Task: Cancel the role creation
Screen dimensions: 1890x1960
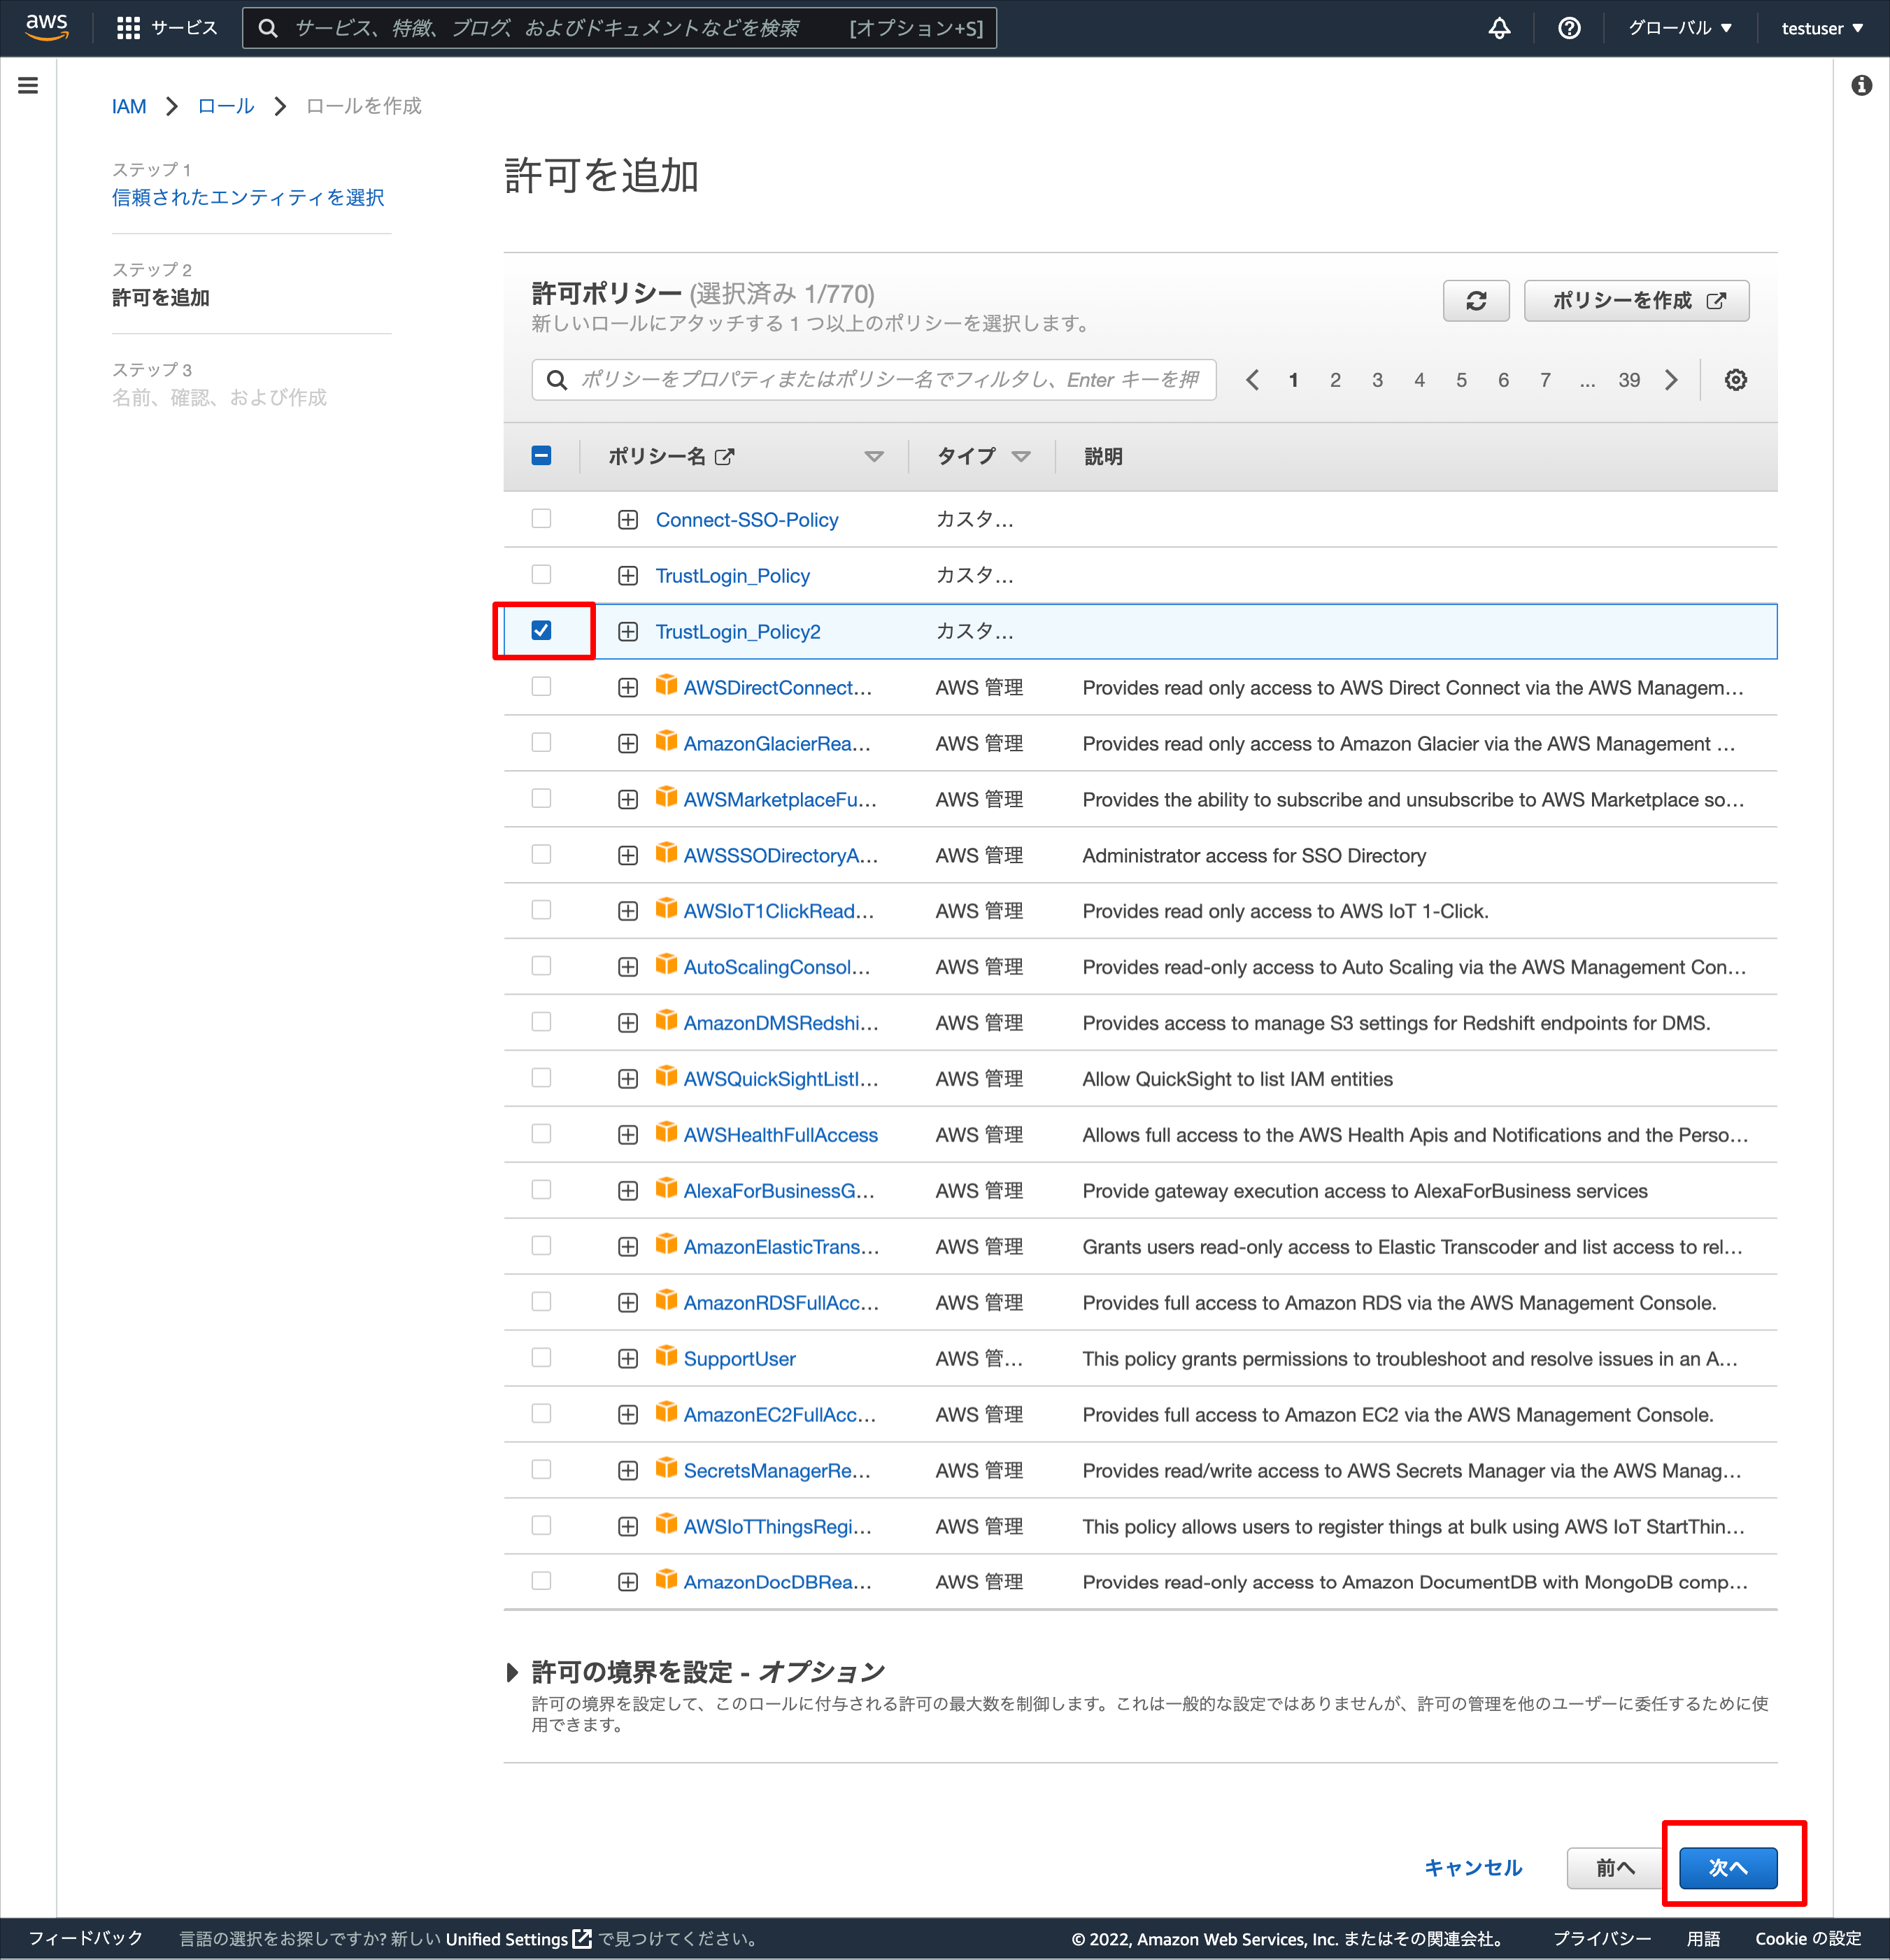Action: [x=1473, y=1868]
